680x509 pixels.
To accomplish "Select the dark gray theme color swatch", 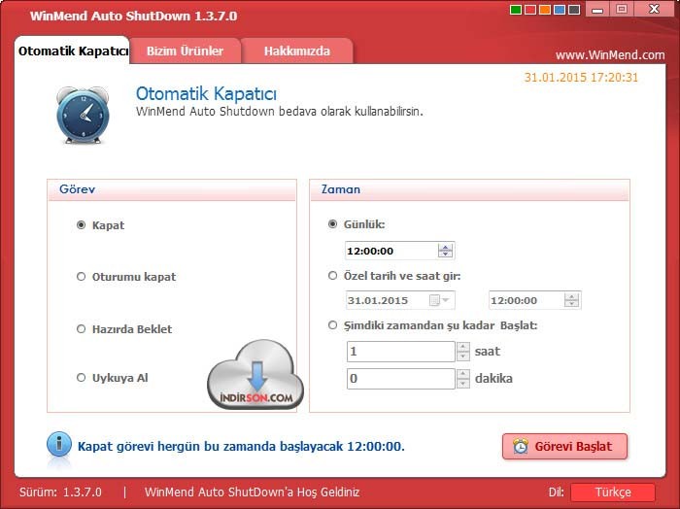I will (x=574, y=10).
